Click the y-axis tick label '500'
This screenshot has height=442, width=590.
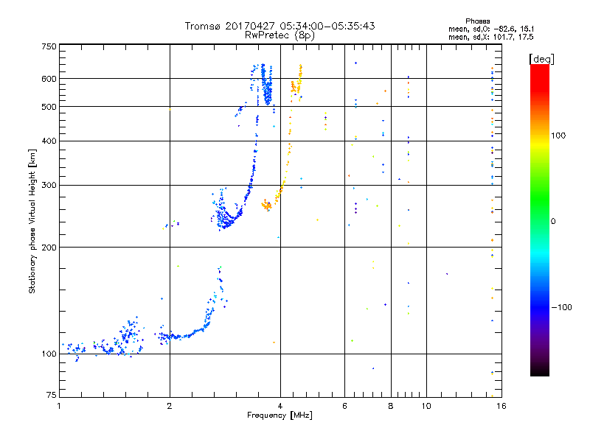coord(49,107)
